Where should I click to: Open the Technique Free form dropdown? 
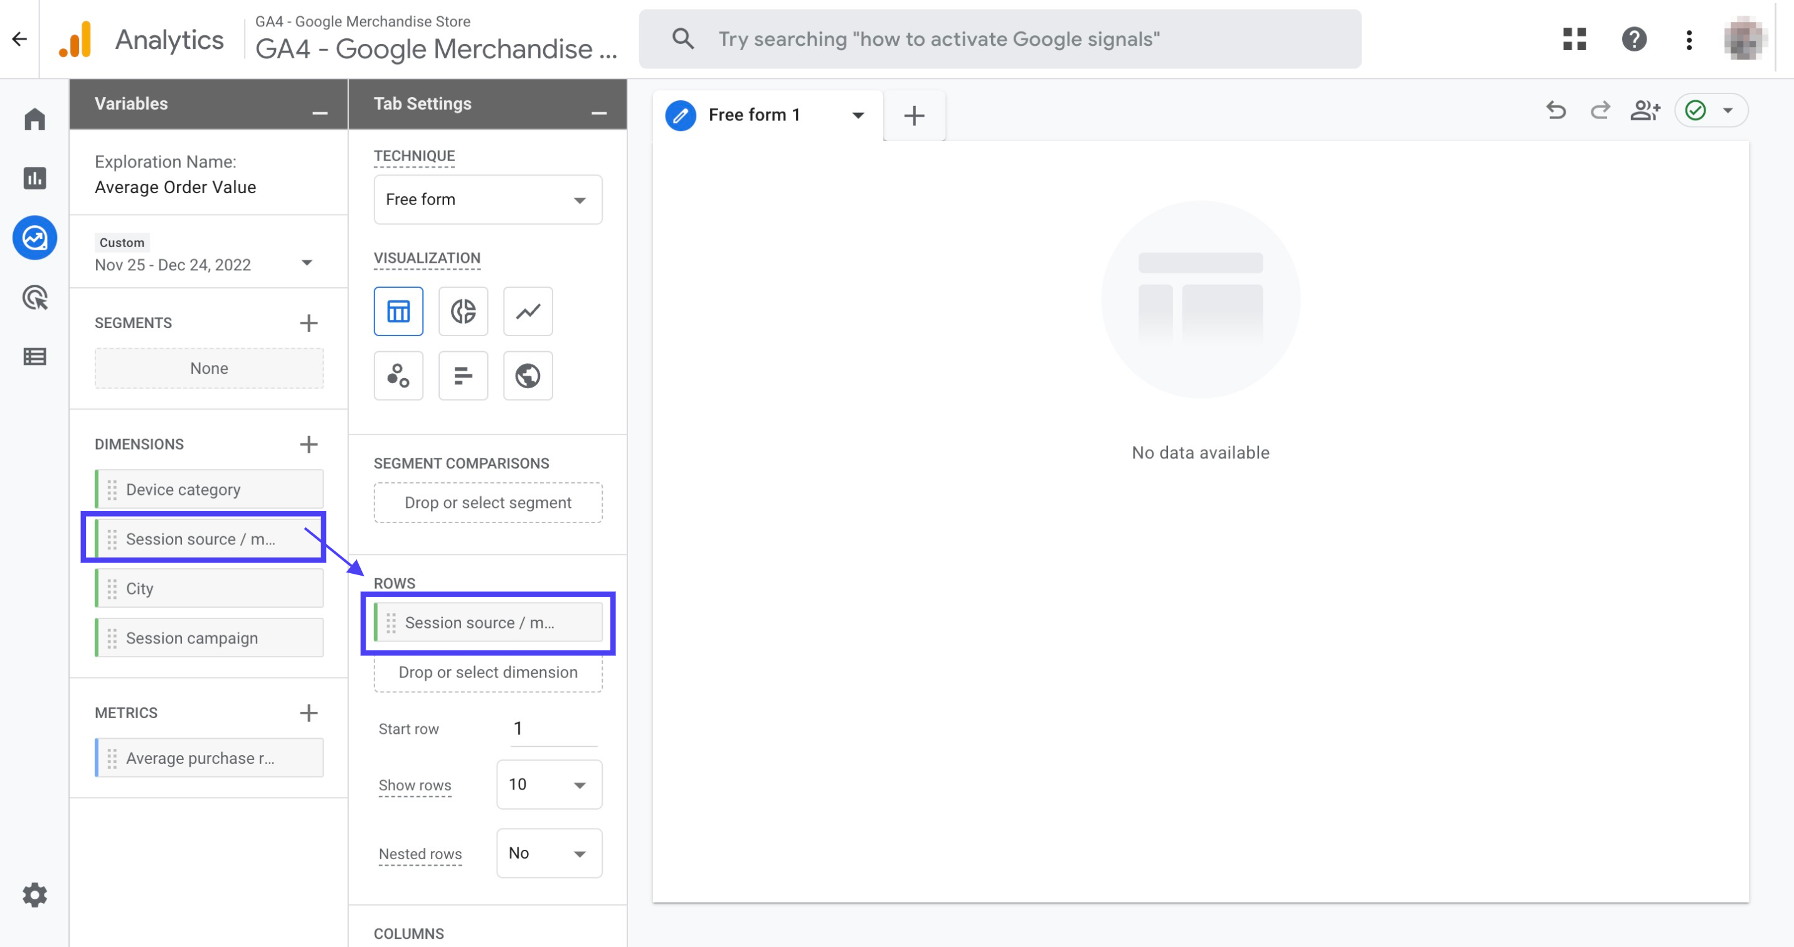487,200
